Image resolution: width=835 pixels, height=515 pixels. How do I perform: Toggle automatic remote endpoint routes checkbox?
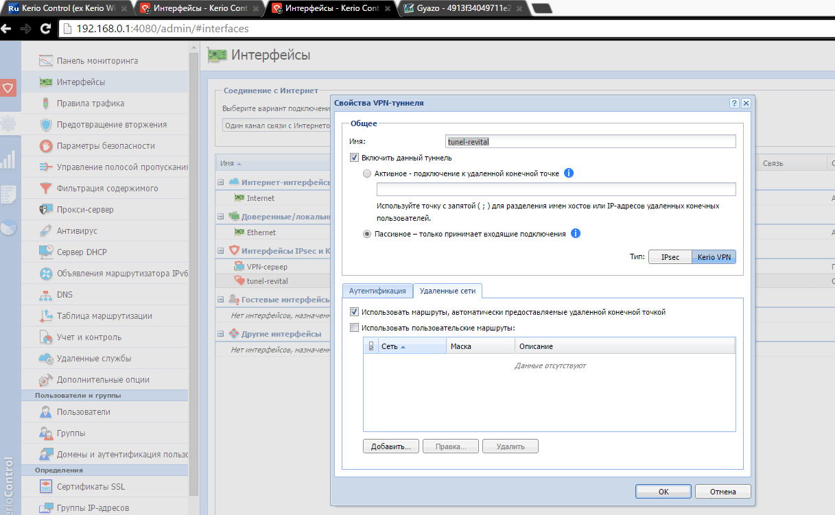[x=354, y=312]
